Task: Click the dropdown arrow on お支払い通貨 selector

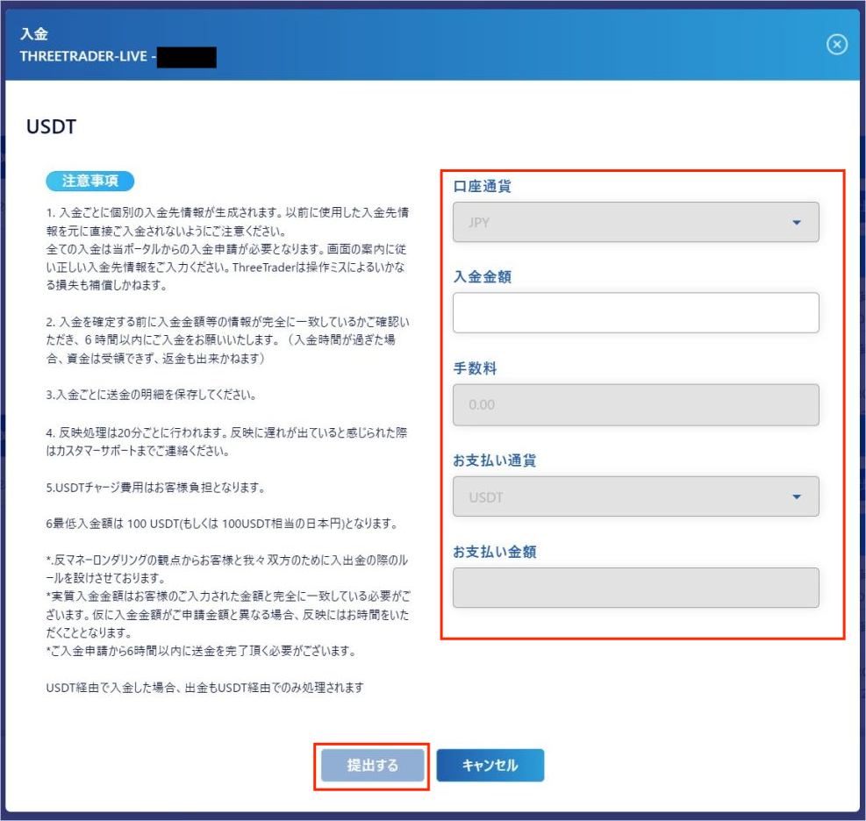Action: point(797,496)
